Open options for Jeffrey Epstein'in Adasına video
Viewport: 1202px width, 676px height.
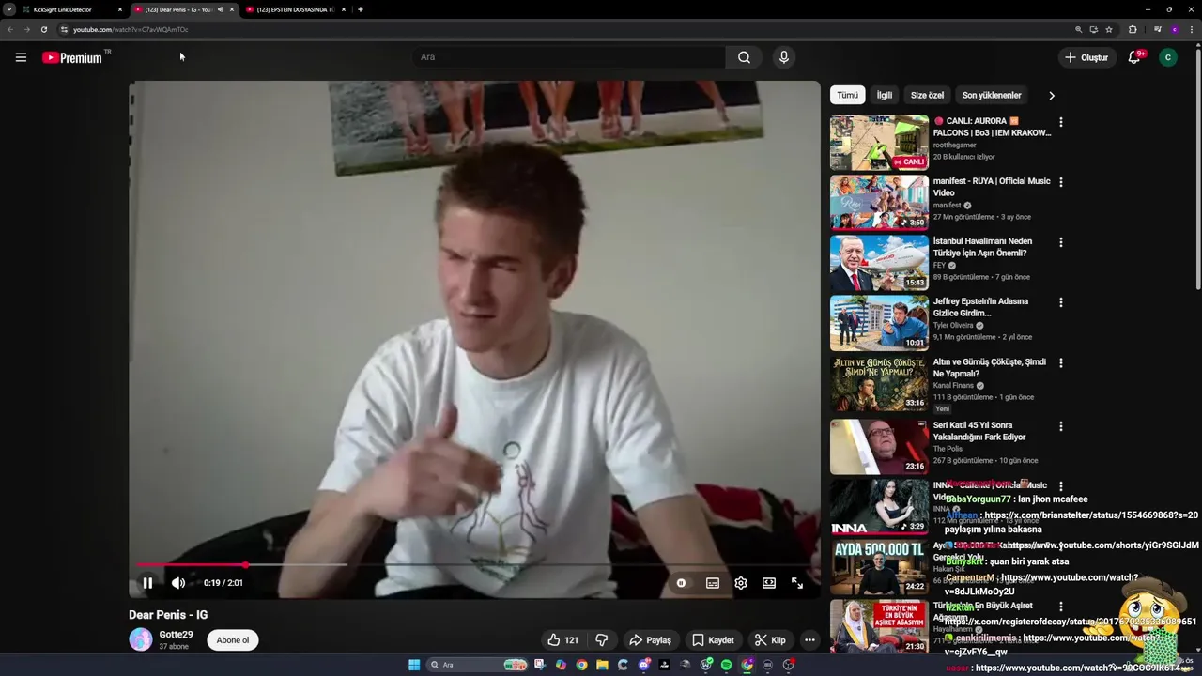click(x=1061, y=302)
